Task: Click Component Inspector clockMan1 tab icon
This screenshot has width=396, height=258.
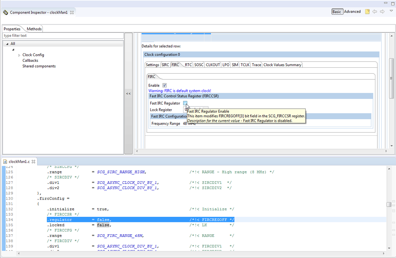Action: 6,12
